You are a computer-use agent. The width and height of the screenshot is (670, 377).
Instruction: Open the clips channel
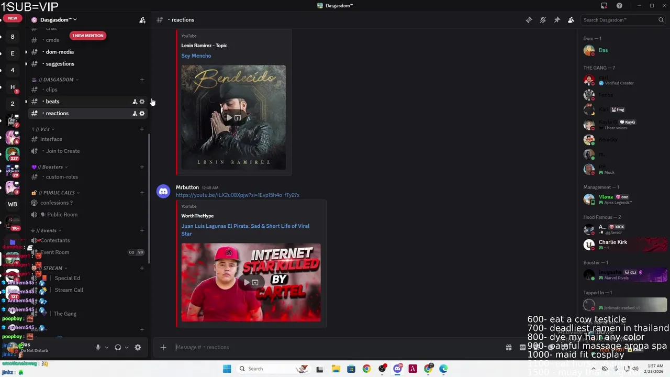coord(51,90)
